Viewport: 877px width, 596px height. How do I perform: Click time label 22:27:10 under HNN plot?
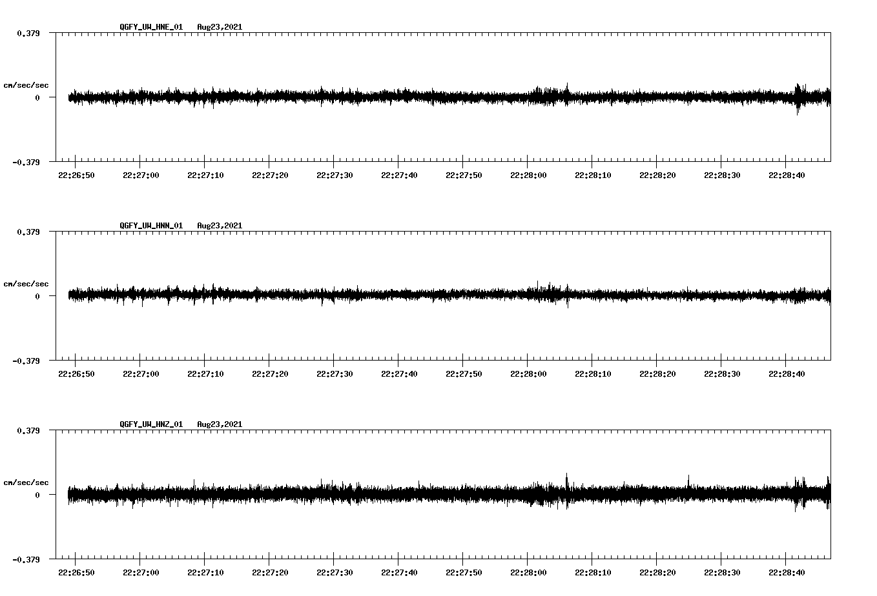[205, 374]
